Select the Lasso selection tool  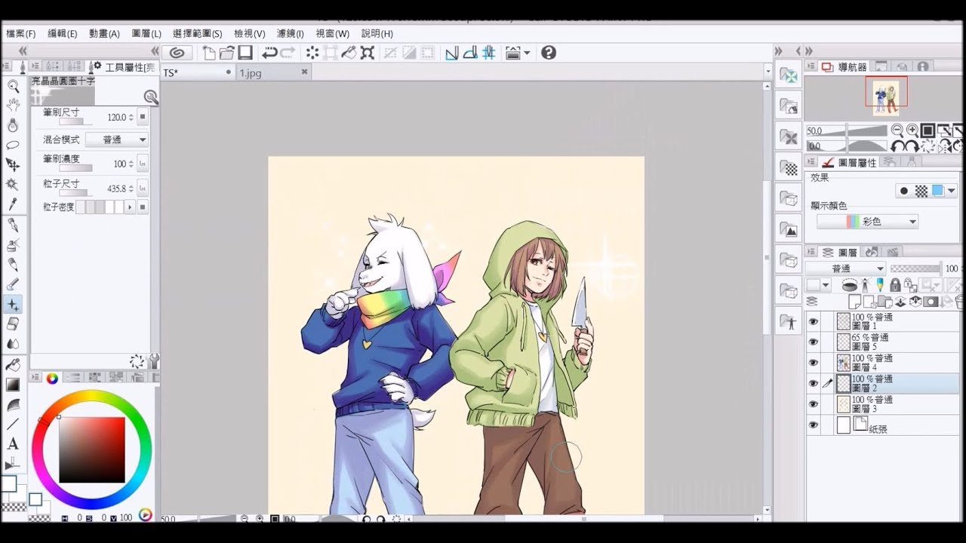13,145
